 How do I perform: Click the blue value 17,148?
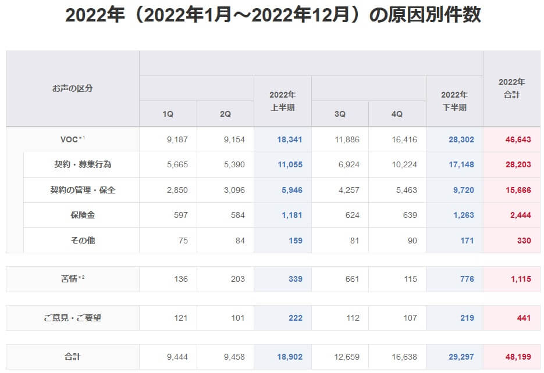pyautogui.click(x=461, y=164)
